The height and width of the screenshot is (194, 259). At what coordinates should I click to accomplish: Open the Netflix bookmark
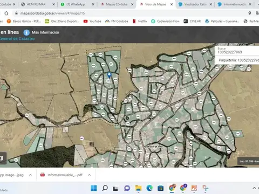[140, 21]
